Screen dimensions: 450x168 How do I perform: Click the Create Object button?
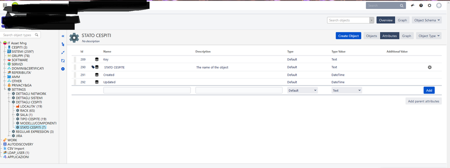click(348, 36)
